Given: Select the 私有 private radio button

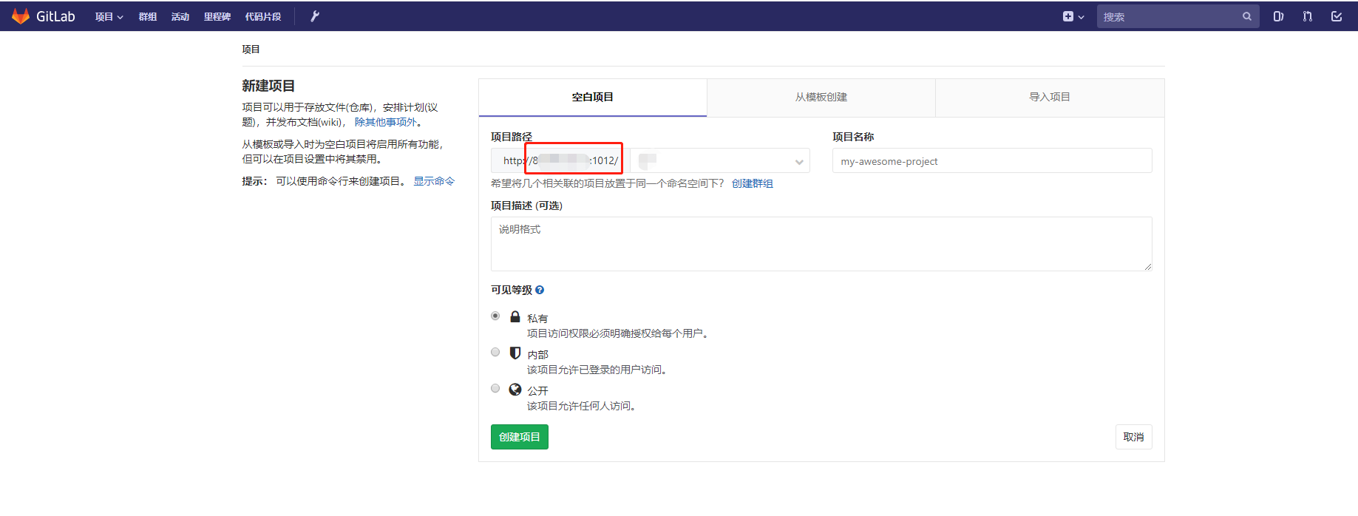Looking at the screenshot, I should [495, 316].
